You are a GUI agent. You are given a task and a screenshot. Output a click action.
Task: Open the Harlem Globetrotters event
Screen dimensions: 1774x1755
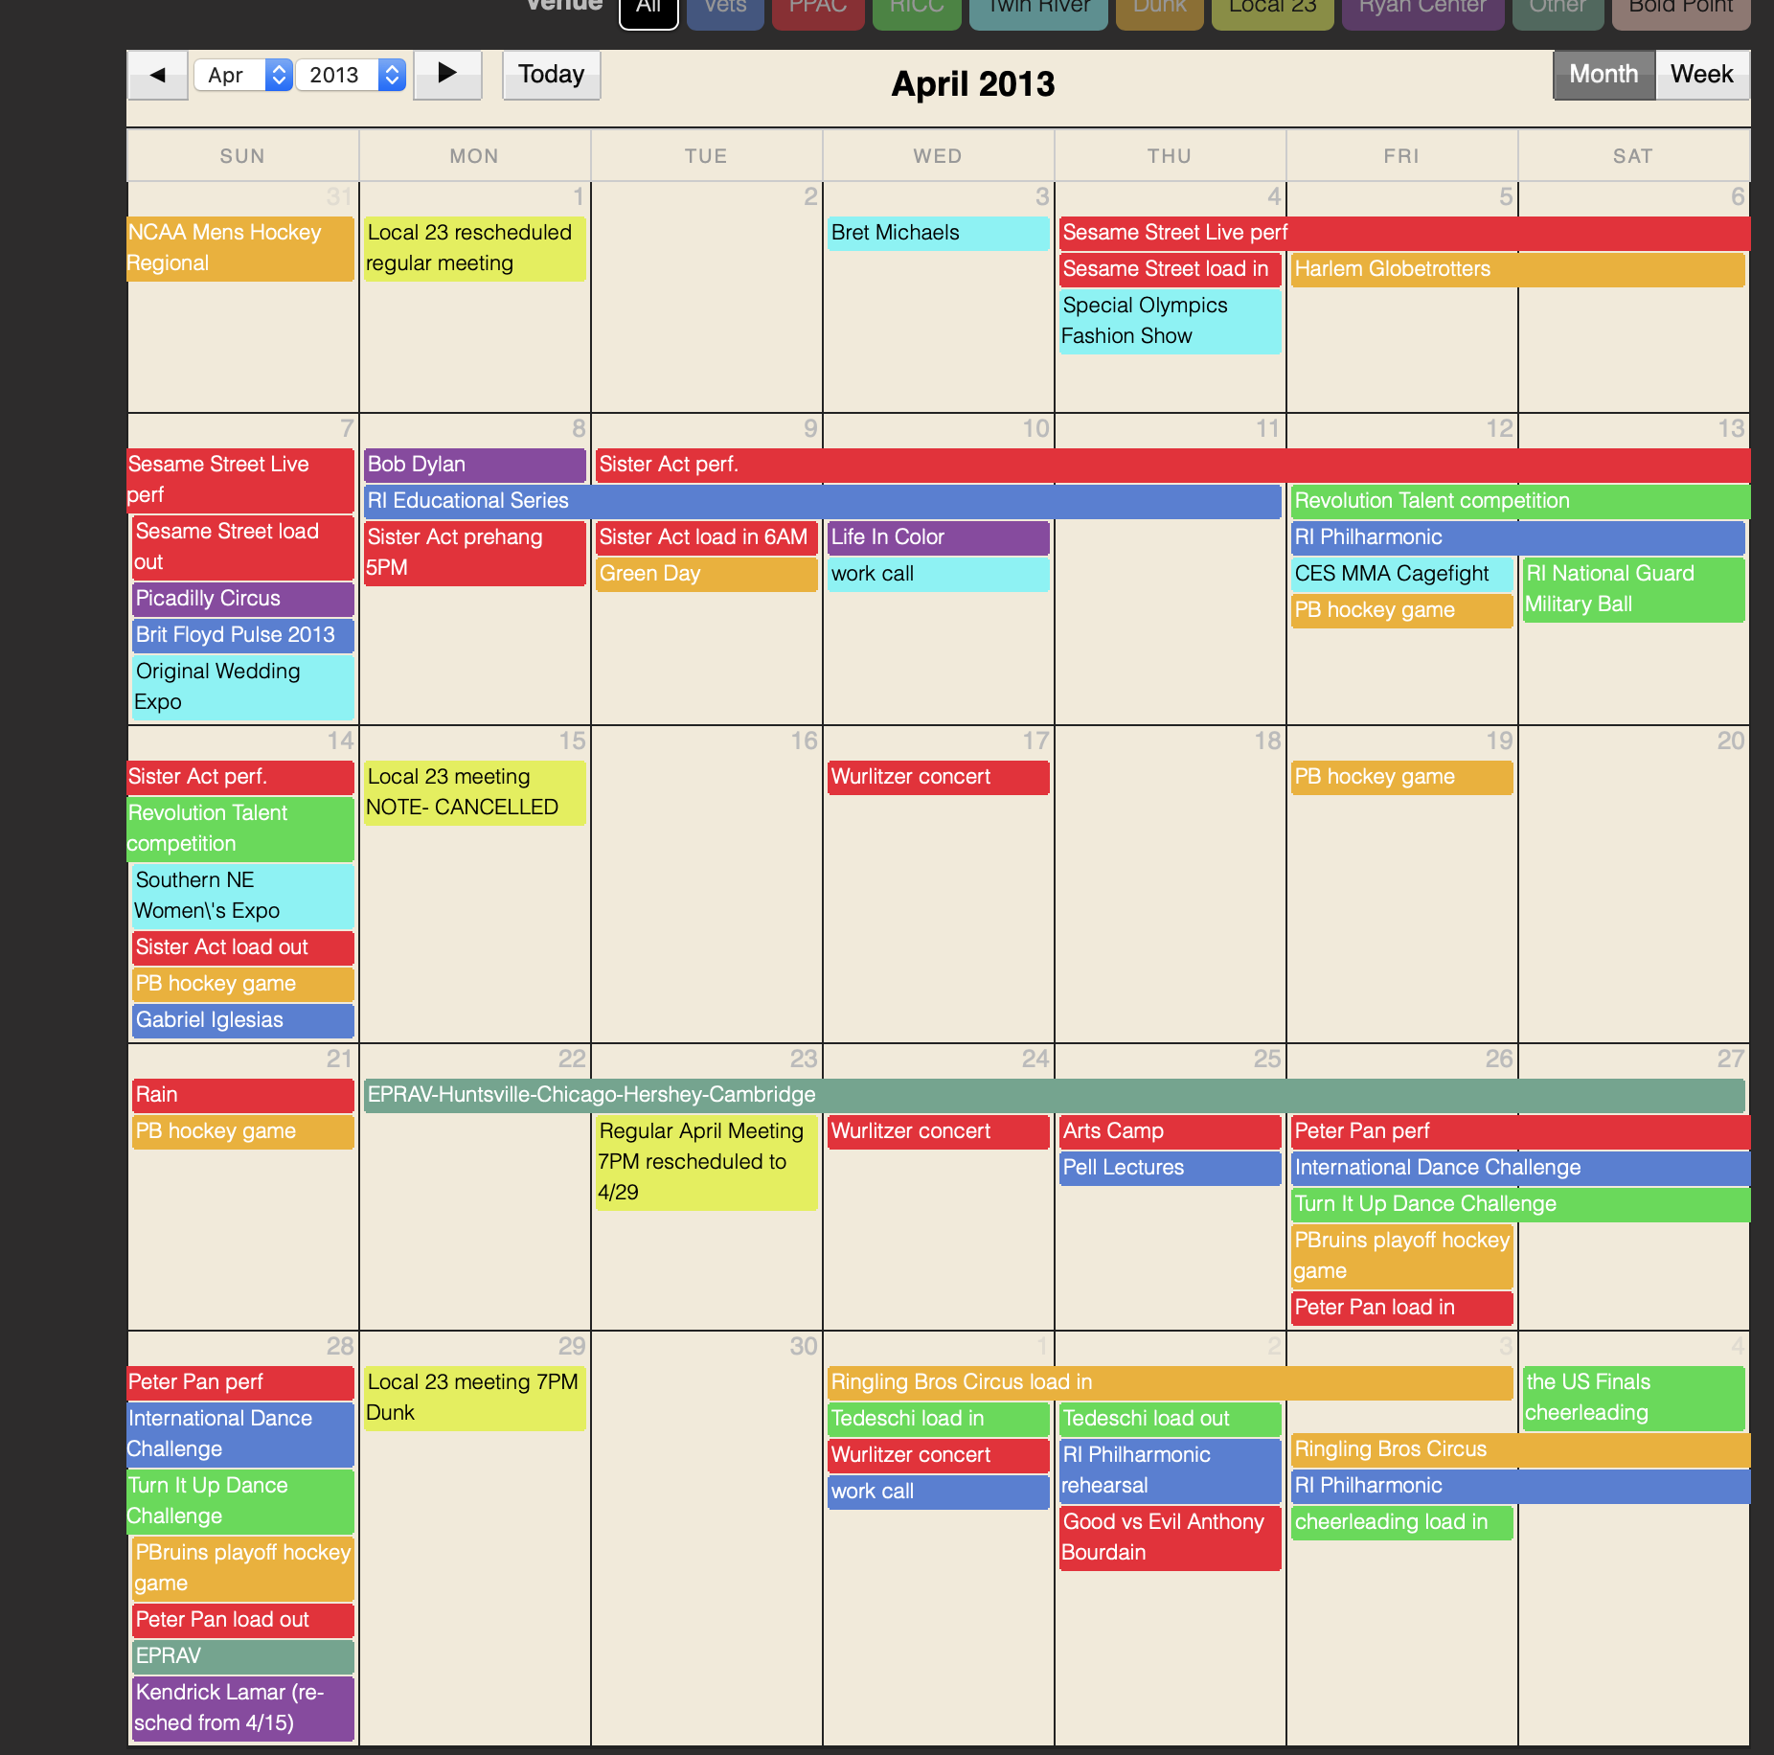pyautogui.click(x=1516, y=269)
